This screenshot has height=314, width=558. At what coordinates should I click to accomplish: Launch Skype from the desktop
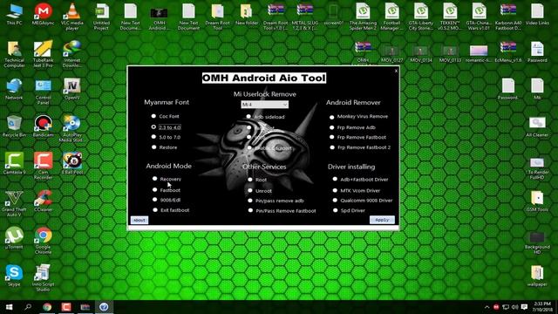[14, 276]
